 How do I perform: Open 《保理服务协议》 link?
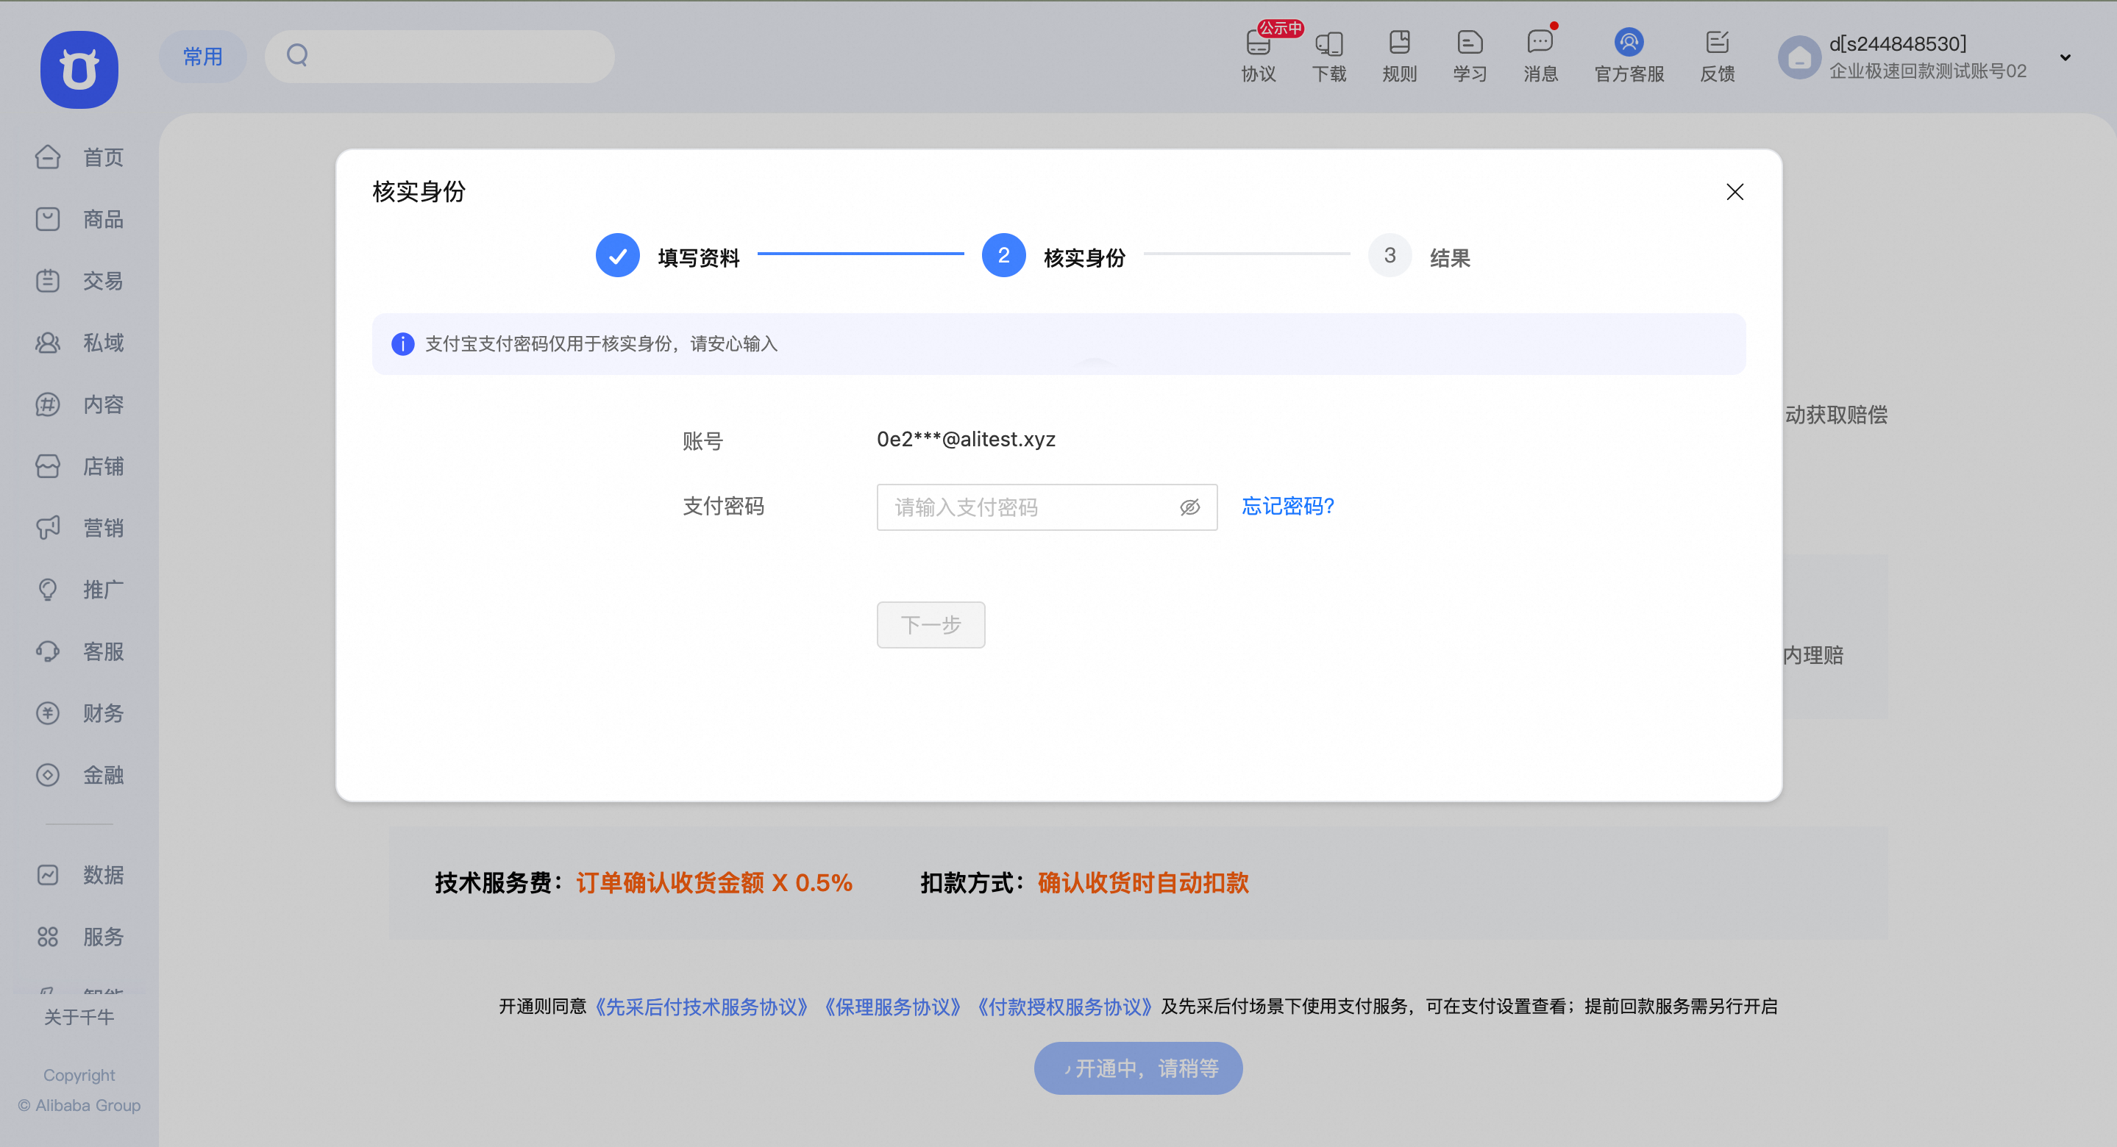[892, 1007]
